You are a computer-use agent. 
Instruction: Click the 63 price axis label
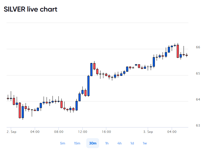click(x=198, y=125)
